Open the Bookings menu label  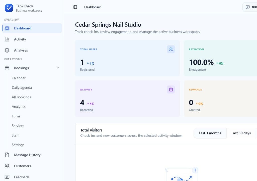(x=21, y=68)
